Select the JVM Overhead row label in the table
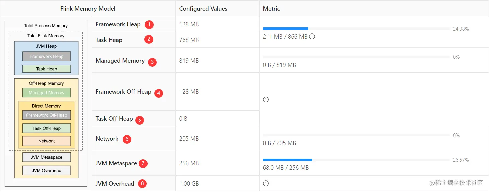 (115, 184)
